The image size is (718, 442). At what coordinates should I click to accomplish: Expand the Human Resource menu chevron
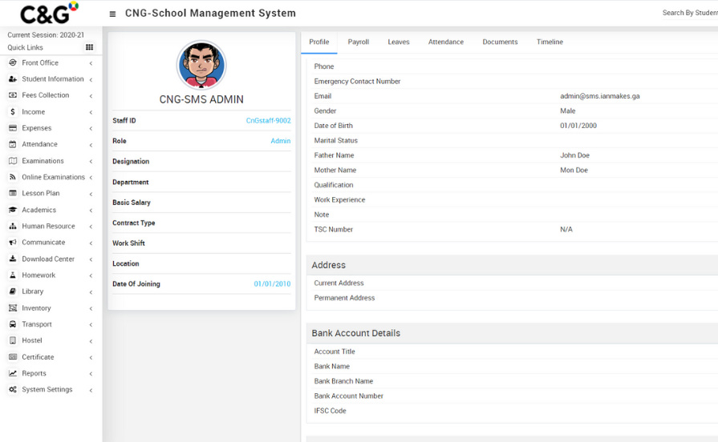pos(91,227)
